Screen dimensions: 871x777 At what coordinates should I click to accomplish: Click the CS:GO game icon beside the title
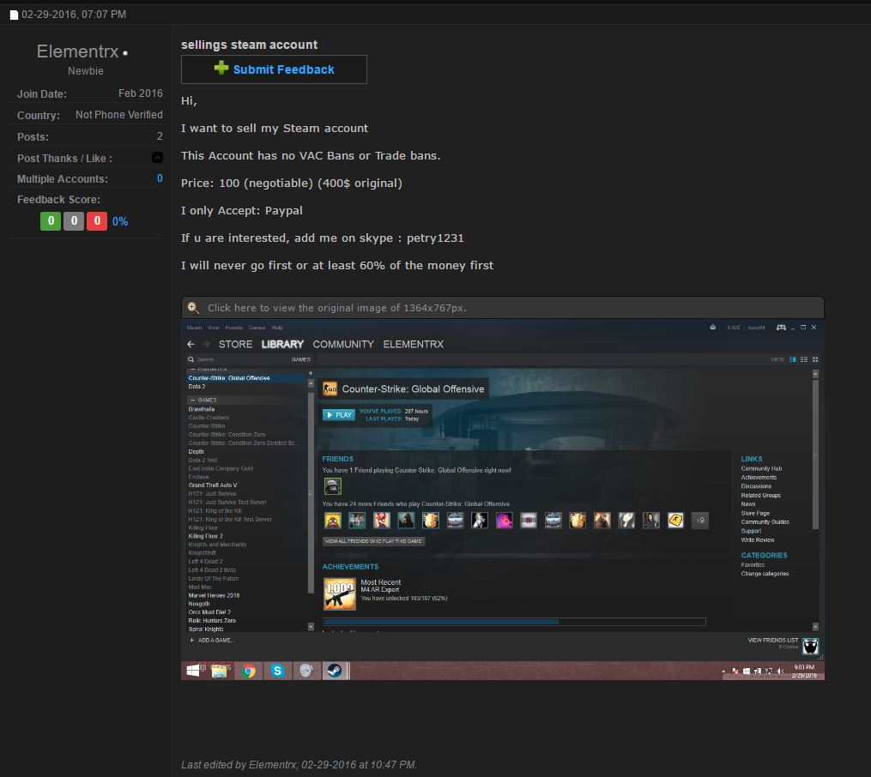point(330,389)
